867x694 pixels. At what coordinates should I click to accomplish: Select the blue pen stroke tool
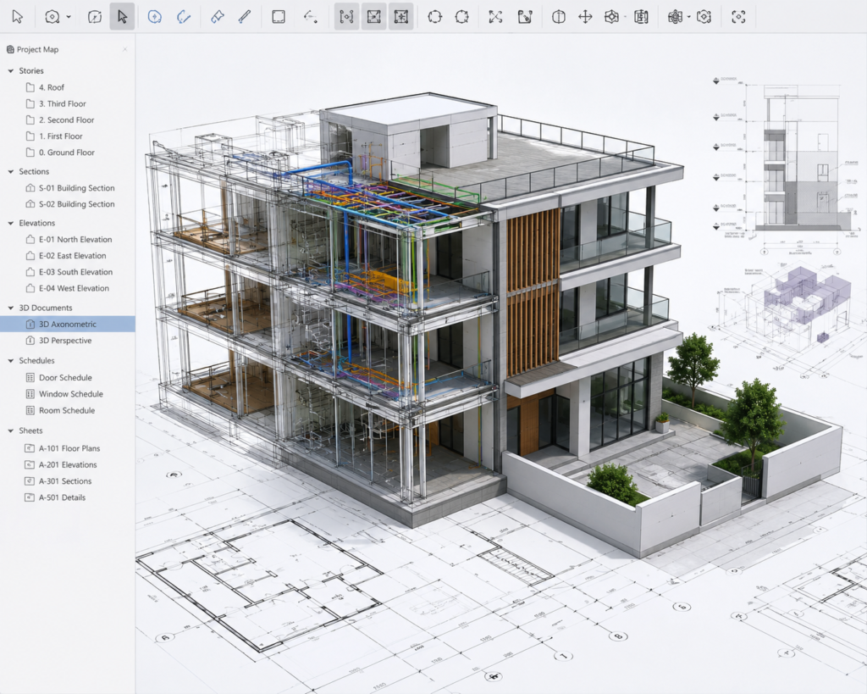pos(244,17)
